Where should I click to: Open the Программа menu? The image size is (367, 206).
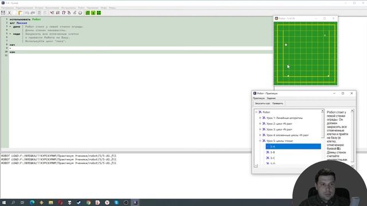click(x=7, y=7)
